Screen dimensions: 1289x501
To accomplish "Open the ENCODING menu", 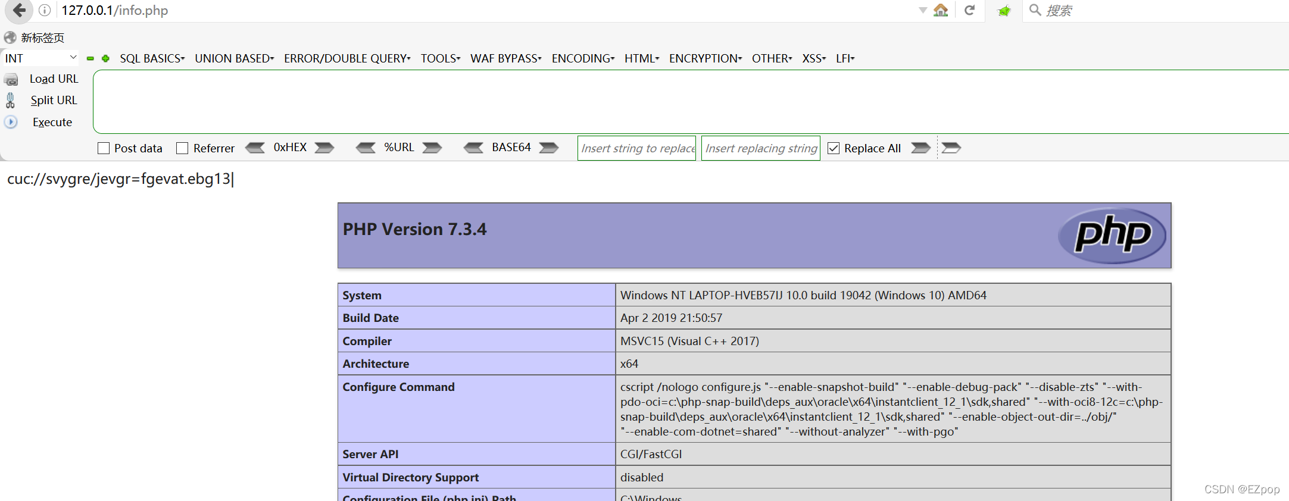I will pos(583,58).
